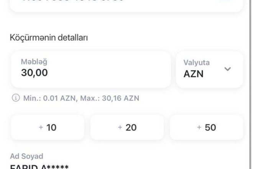Select the card panel at the top
This screenshot has height=169, width=253.
click(x=127, y=6)
